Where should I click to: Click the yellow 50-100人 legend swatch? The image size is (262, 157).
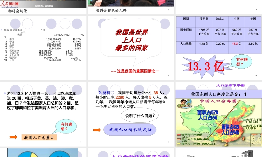point(179,143)
